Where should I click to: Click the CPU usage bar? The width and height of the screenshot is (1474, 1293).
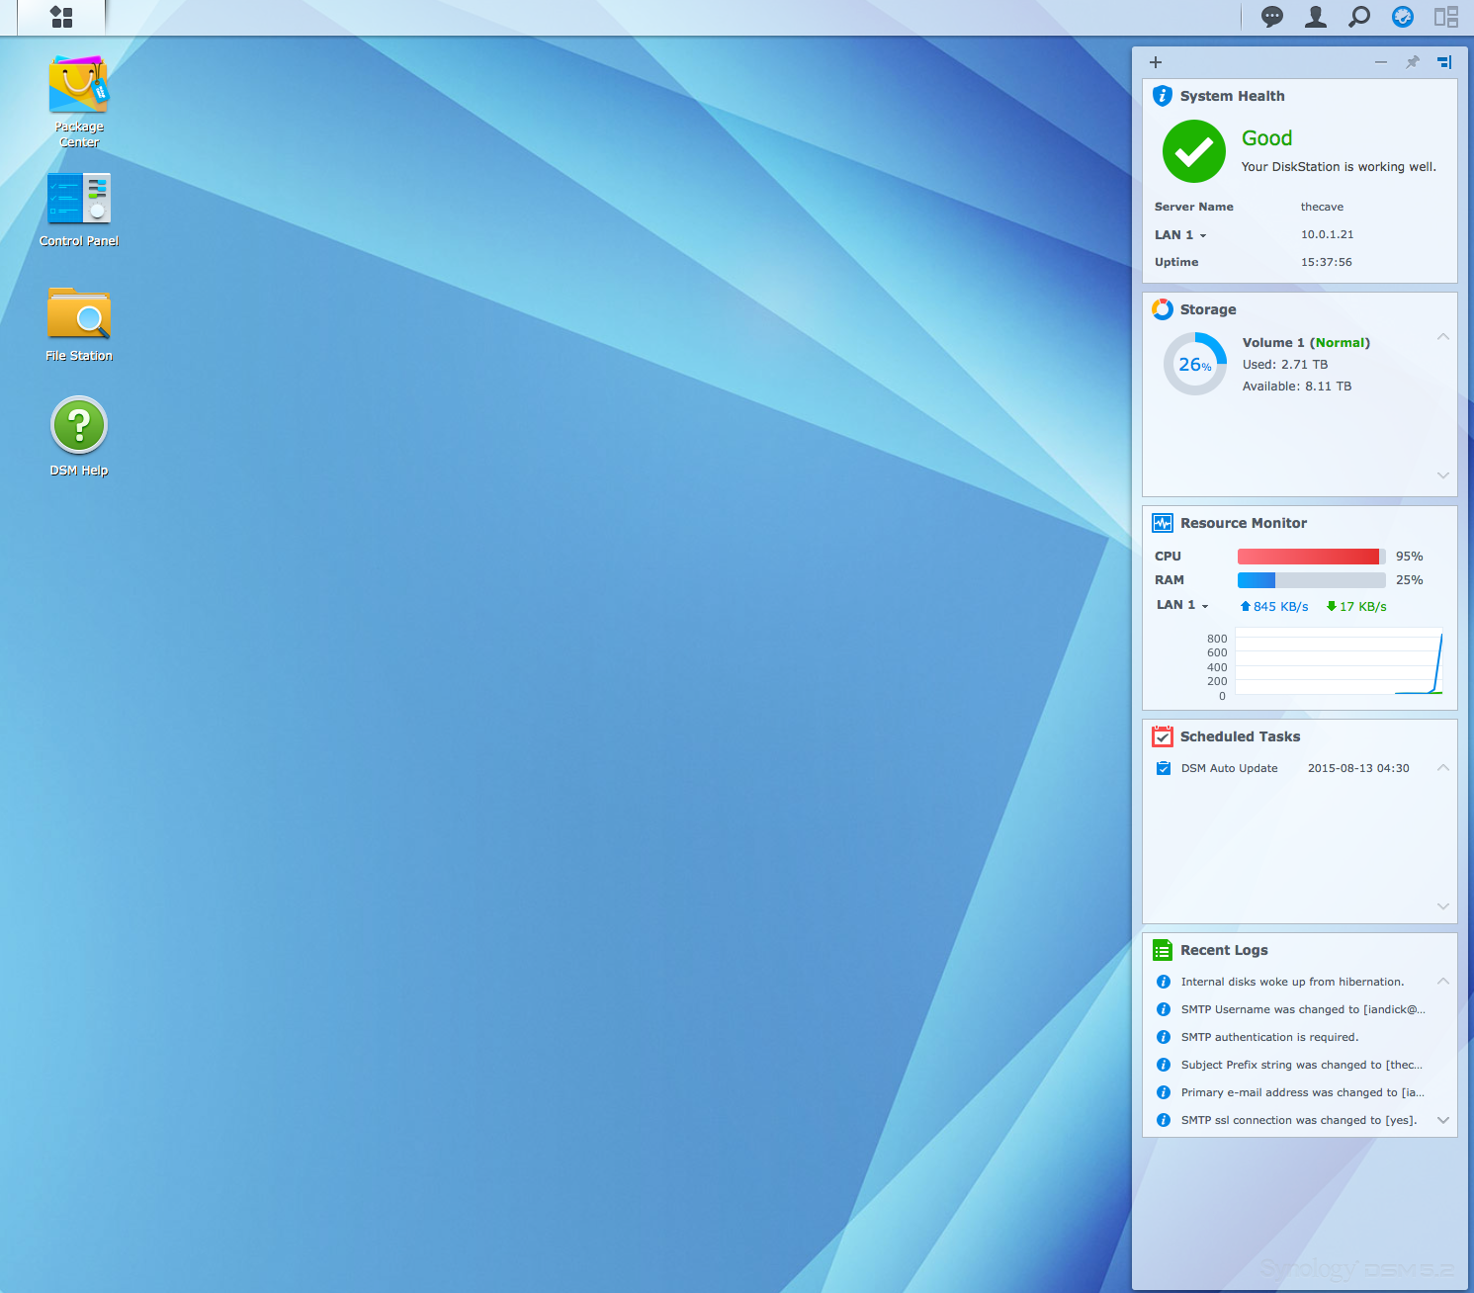click(1312, 557)
